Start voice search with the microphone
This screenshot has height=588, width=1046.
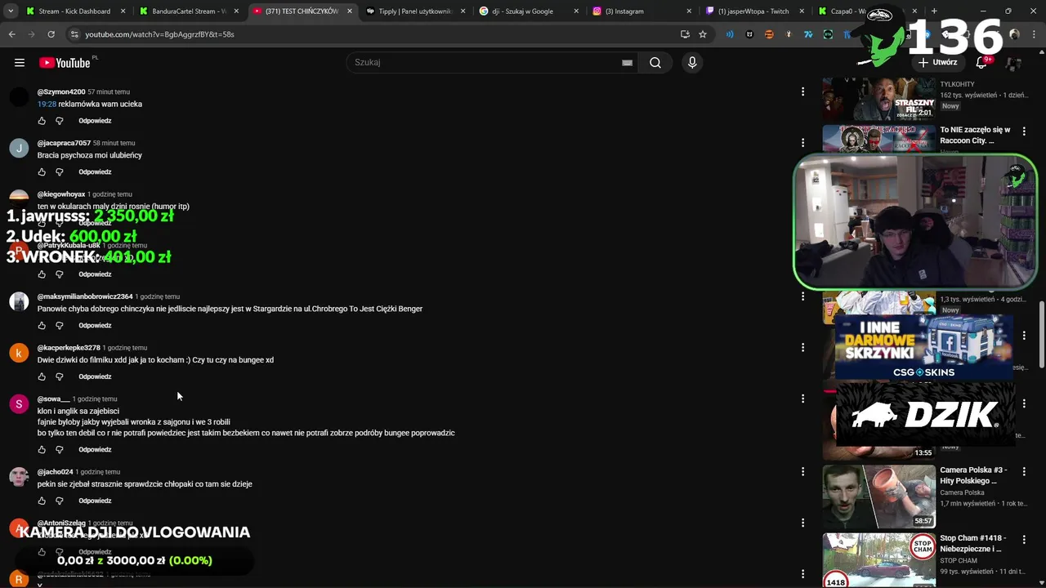692,63
